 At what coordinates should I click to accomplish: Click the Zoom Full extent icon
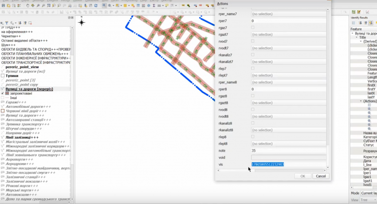click(x=49, y=5)
